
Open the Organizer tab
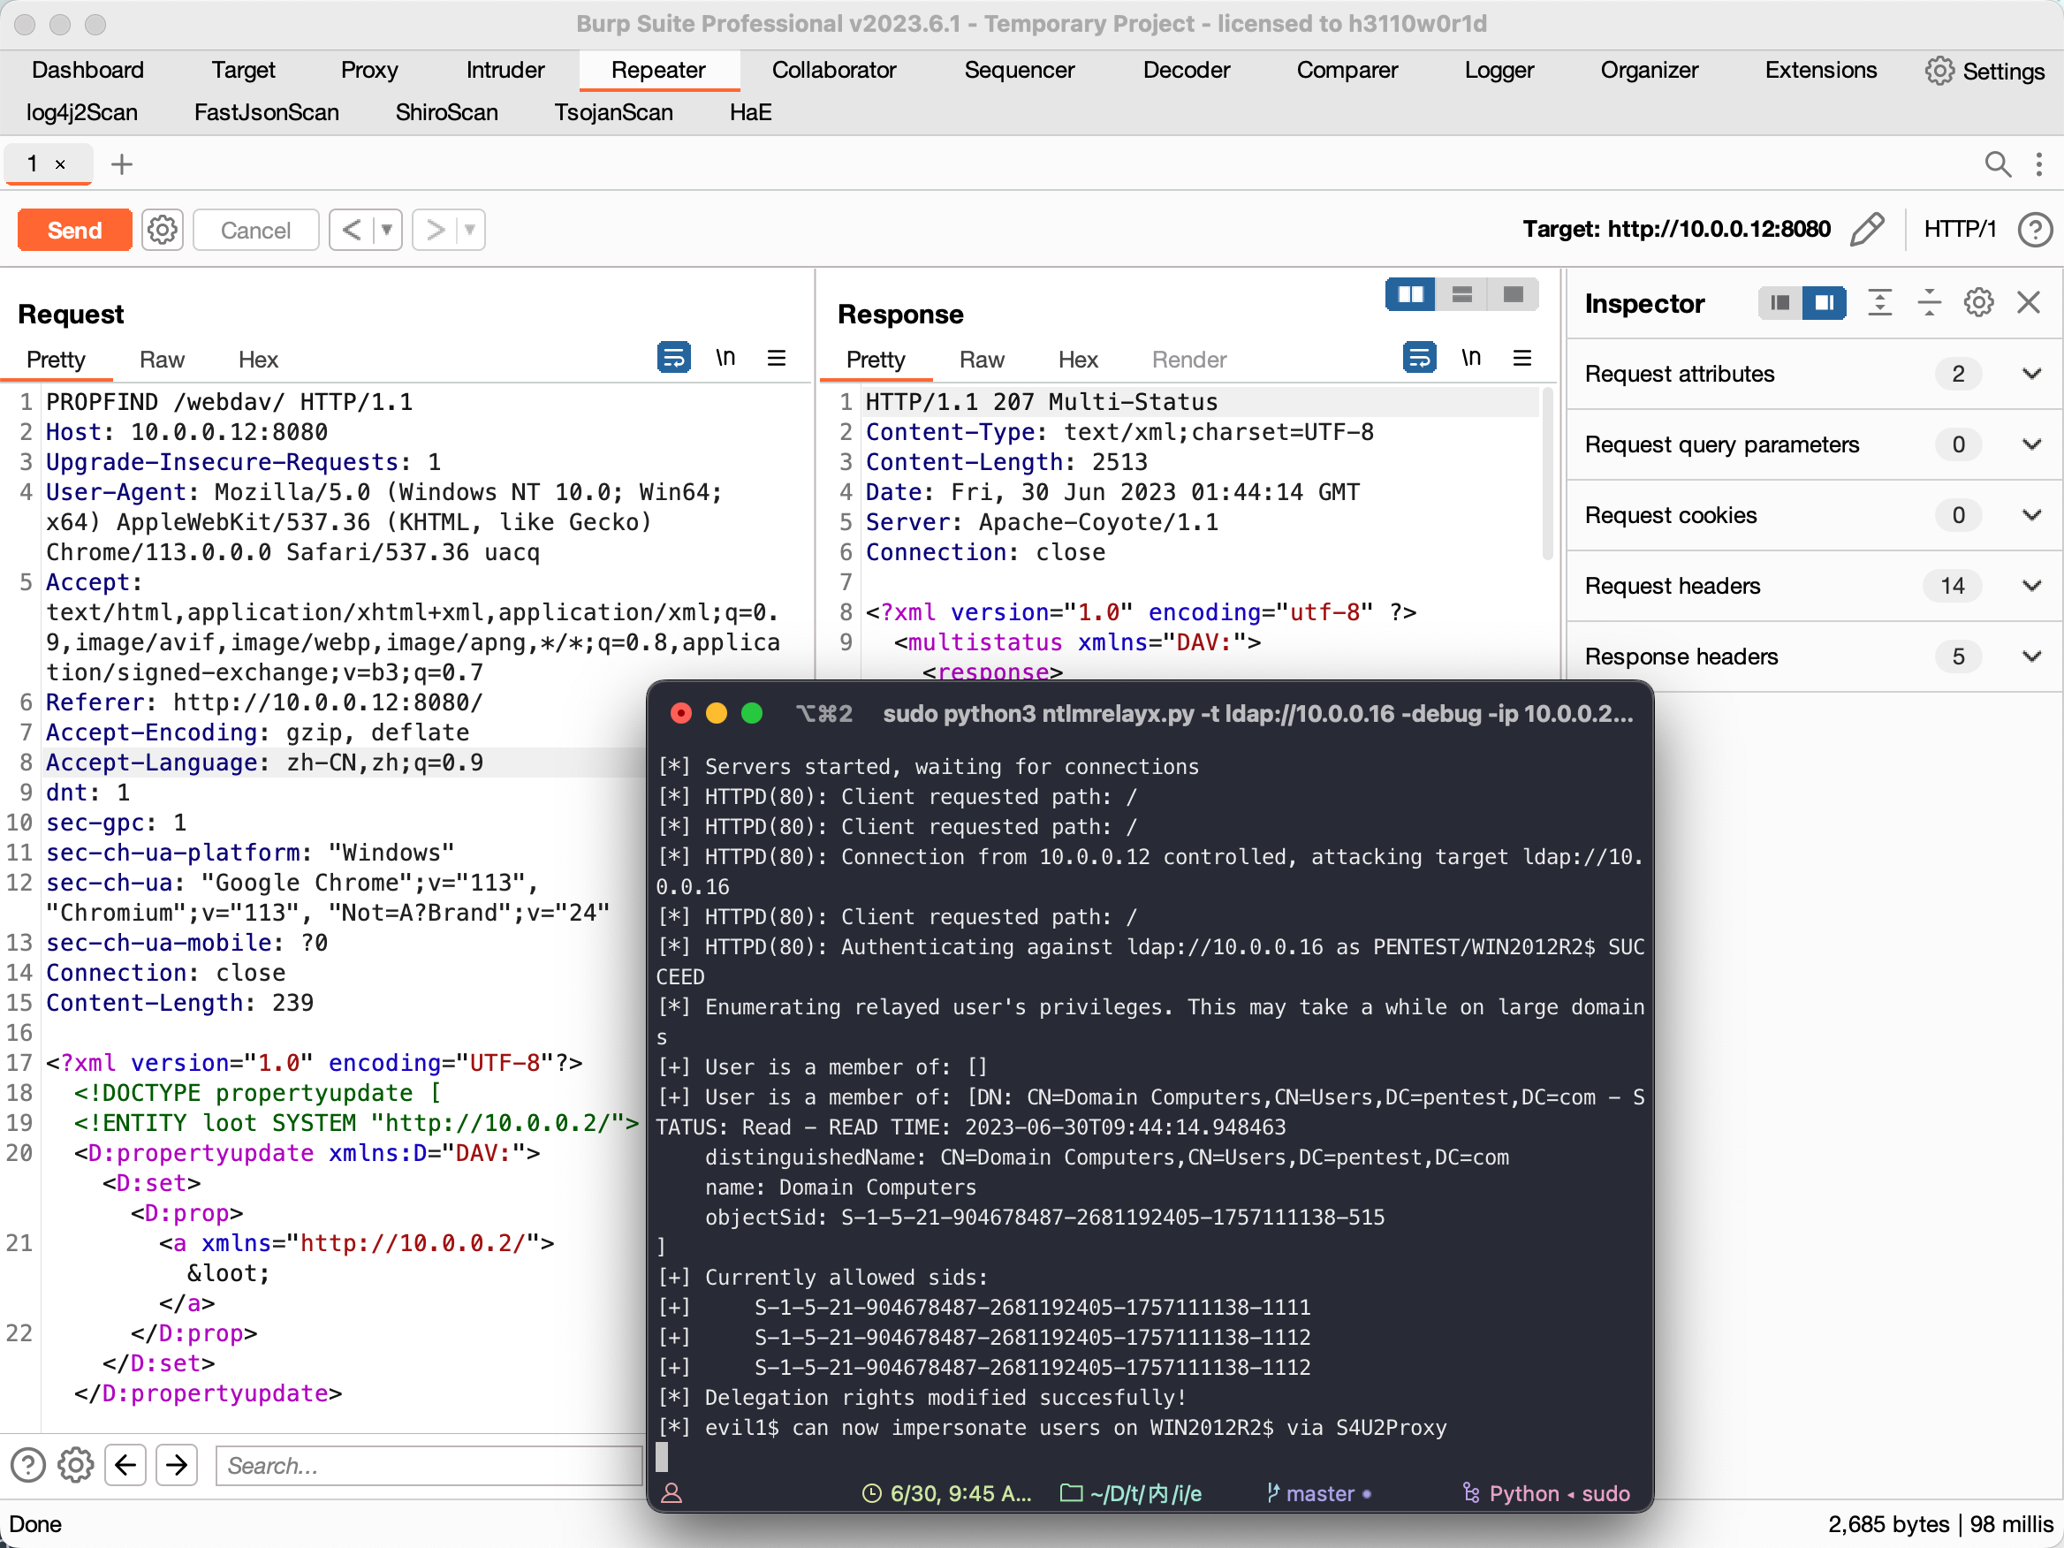coord(1649,70)
